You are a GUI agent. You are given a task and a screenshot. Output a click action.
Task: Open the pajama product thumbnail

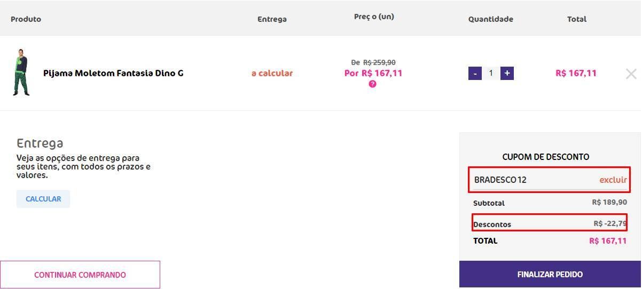[x=21, y=73]
